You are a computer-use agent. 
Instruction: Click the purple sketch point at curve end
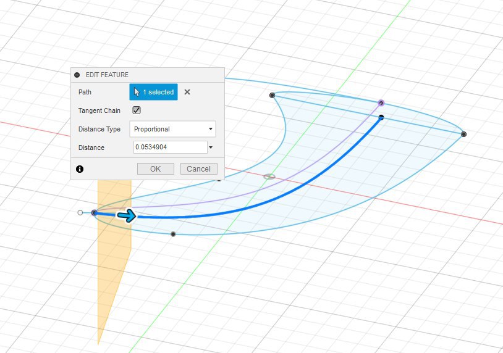pos(381,103)
